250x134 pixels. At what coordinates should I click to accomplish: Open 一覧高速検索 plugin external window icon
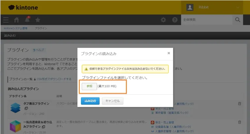point(43,127)
